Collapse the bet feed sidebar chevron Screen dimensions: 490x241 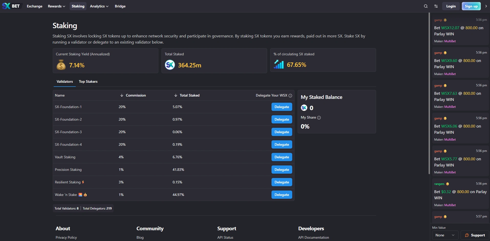[x=486, y=6]
